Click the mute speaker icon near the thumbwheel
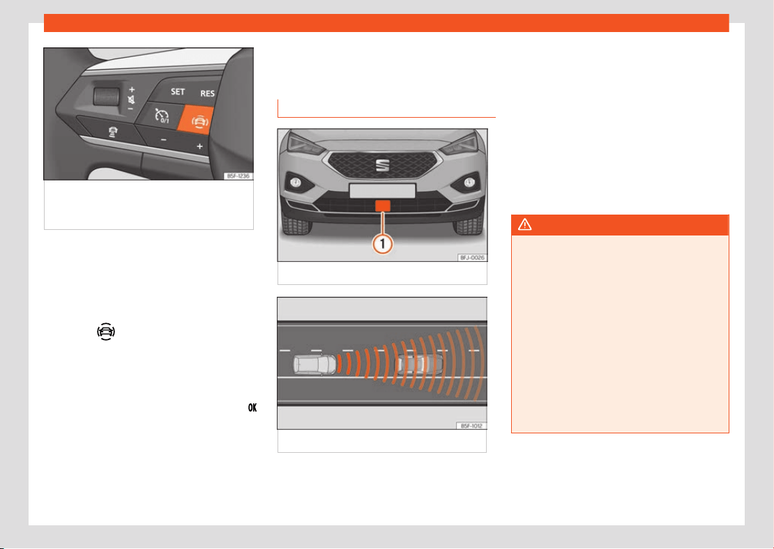Viewport: 774px width, 549px height. tap(131, 100)
